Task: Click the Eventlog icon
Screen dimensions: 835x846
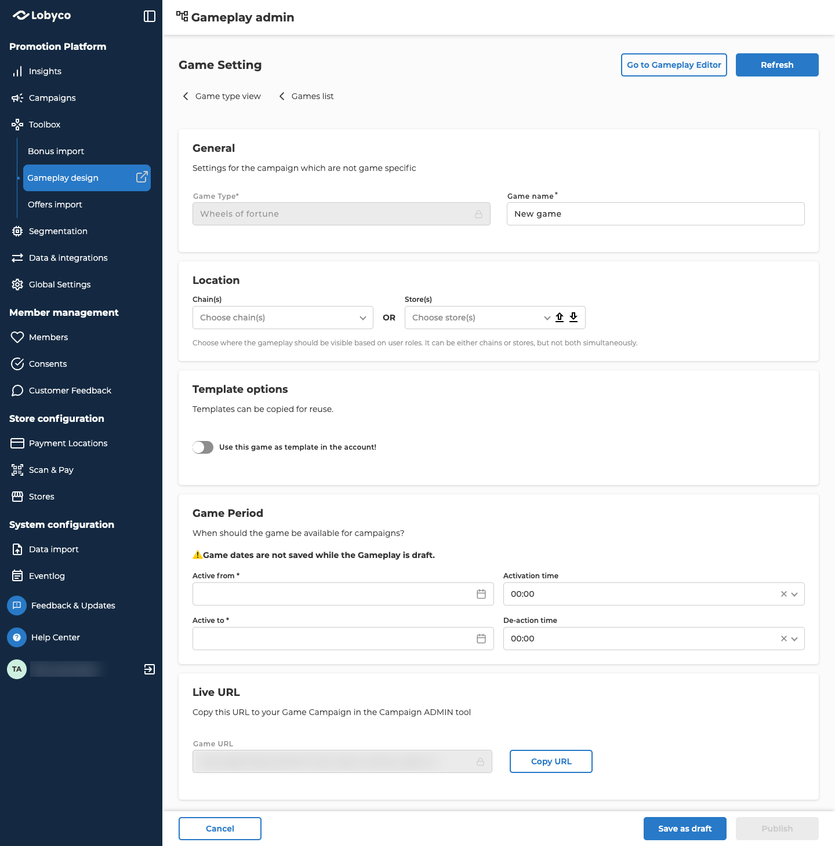Action: click(17, 576)
